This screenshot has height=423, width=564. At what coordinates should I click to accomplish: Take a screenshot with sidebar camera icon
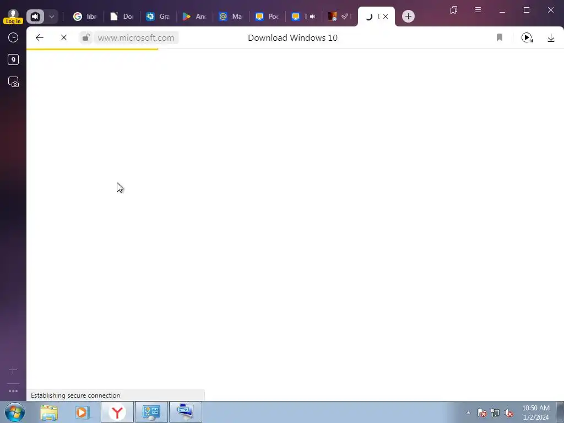coord(13,82)
